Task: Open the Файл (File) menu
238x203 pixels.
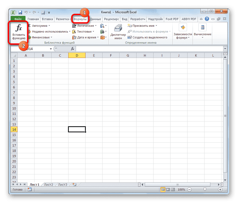Action: click(x=18, y=19)
